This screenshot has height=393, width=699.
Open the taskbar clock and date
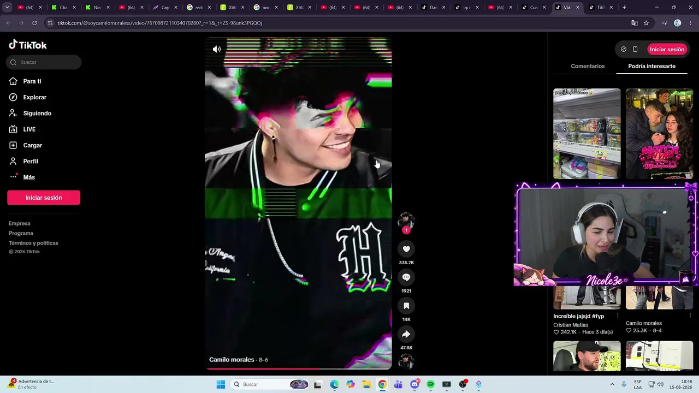pyautogui.click(x=682, y=384)
